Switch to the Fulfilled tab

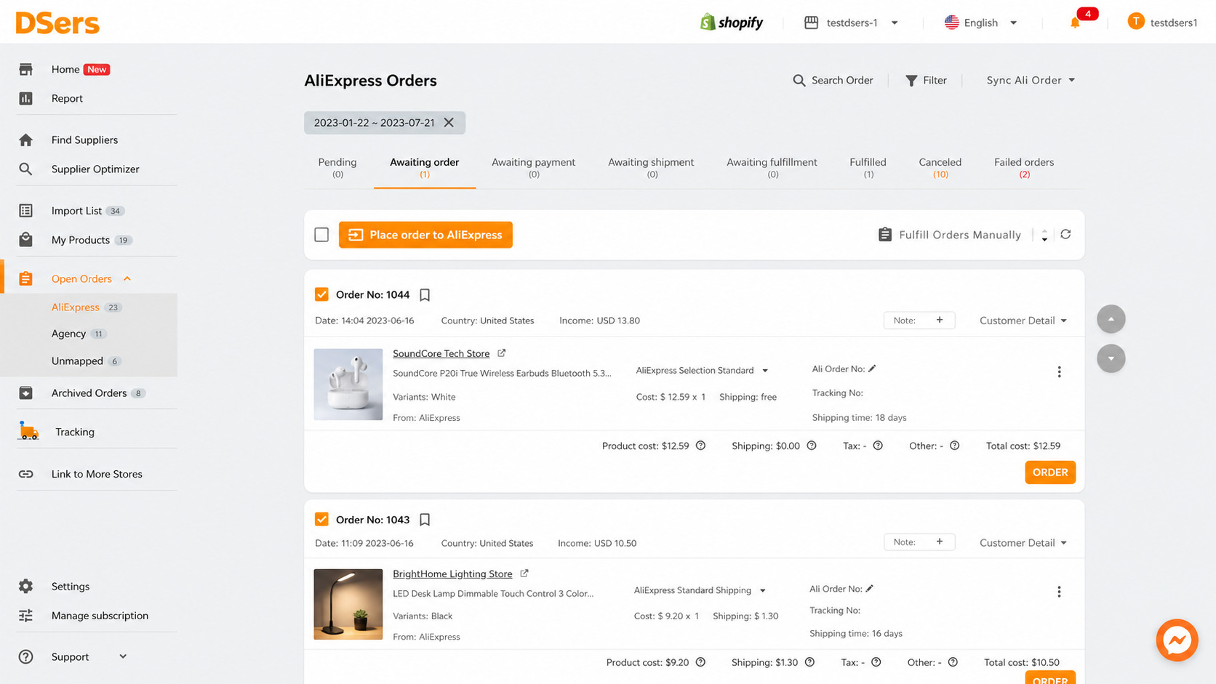(868, 167)
